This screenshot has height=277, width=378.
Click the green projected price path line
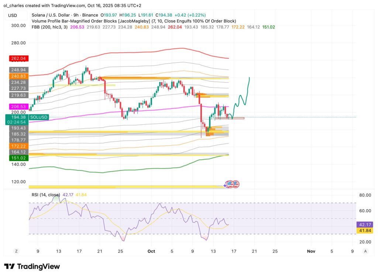click(x=242, y=99)
